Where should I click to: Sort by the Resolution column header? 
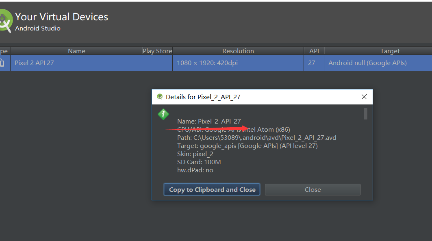pos(238,51)
